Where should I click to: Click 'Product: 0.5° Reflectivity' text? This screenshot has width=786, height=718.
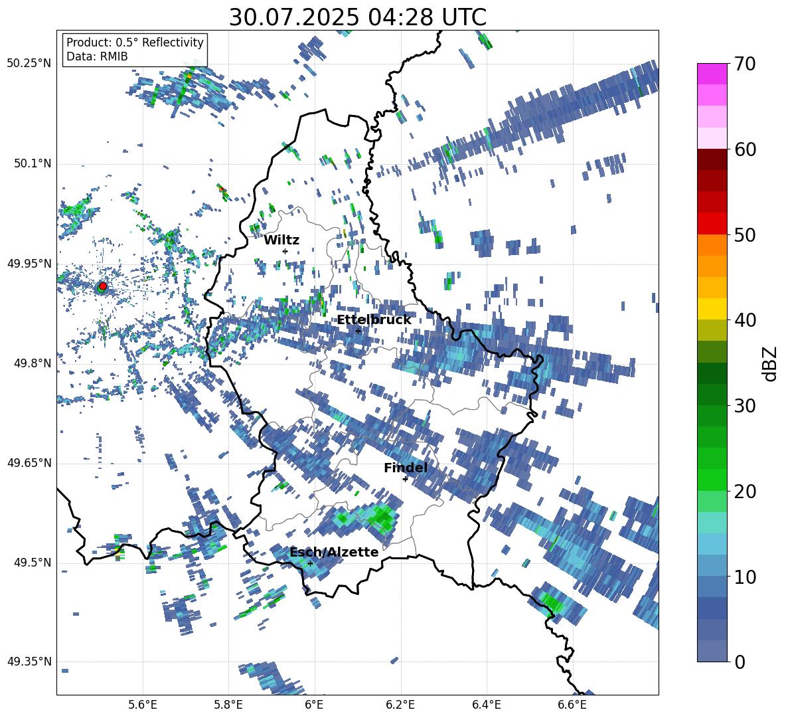(x=135, y=42)
